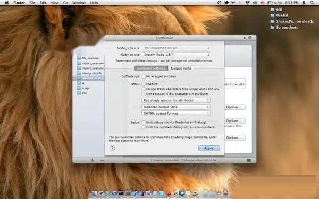Open the old folder on desktop
319x199 pixels.
click(276, 10)
